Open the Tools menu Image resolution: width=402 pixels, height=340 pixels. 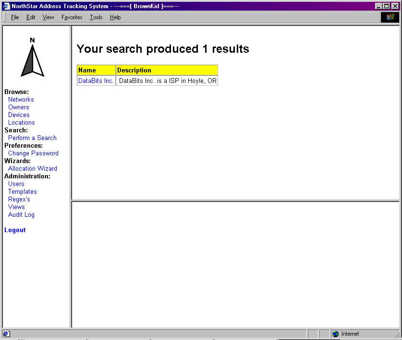click(x=96, y=17)
